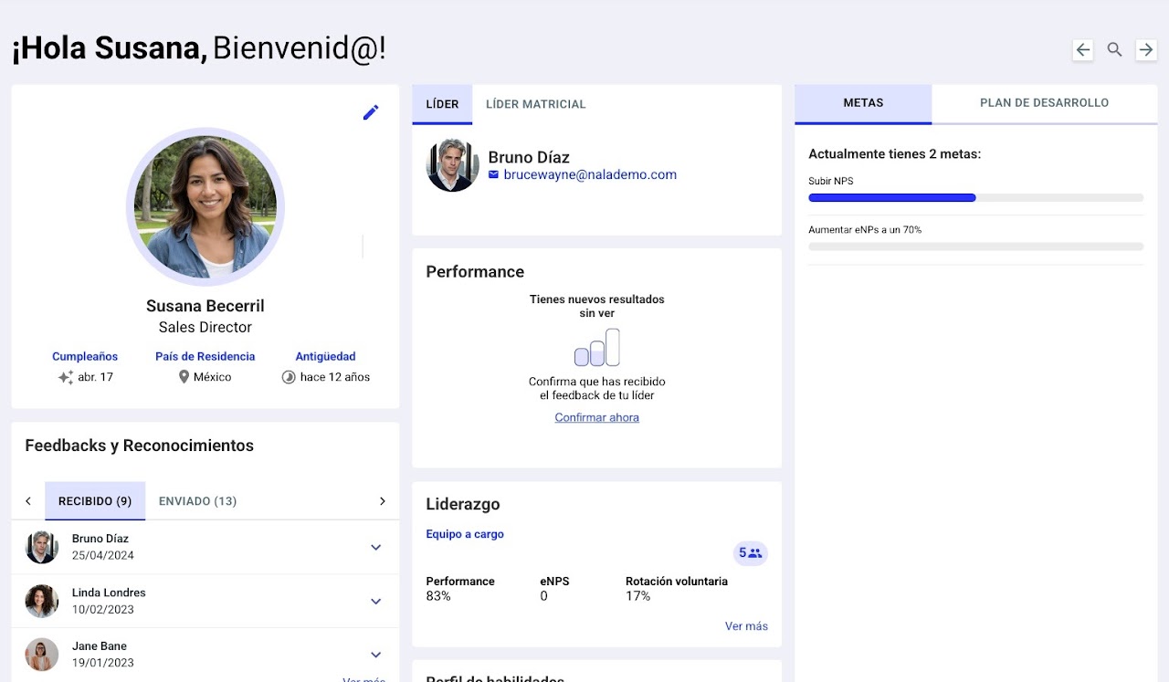The image size is (1169, 682).
Task: Click the Performance bar chart icon
Action: [x=597, y=348]
